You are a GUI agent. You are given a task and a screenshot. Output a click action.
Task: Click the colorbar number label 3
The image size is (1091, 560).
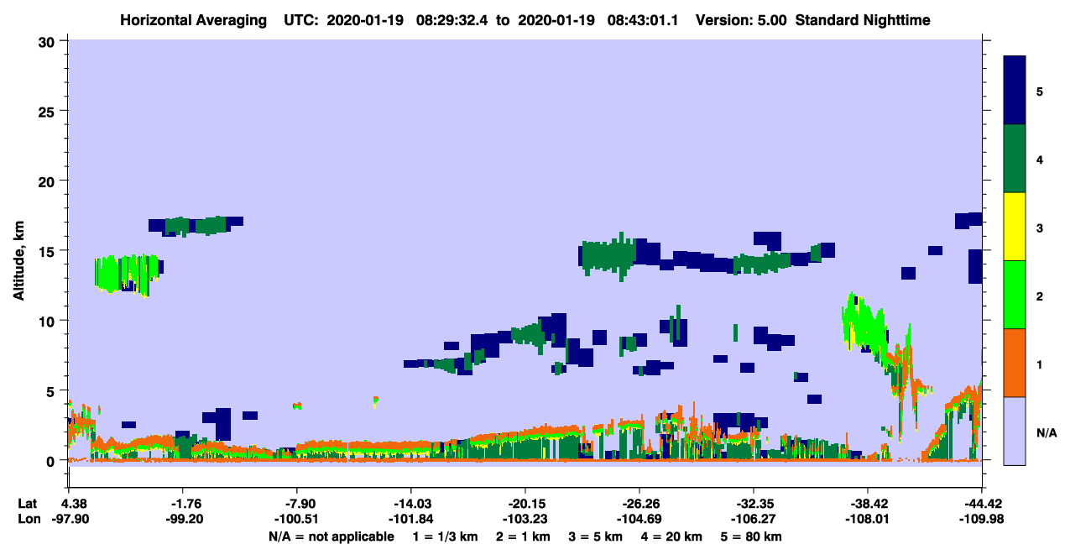coord(1040,228)
